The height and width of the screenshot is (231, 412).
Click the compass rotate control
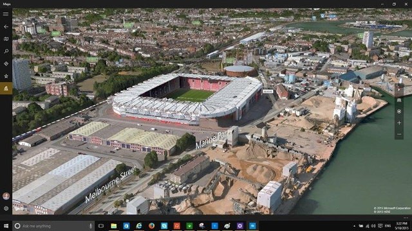coord(399,89)
